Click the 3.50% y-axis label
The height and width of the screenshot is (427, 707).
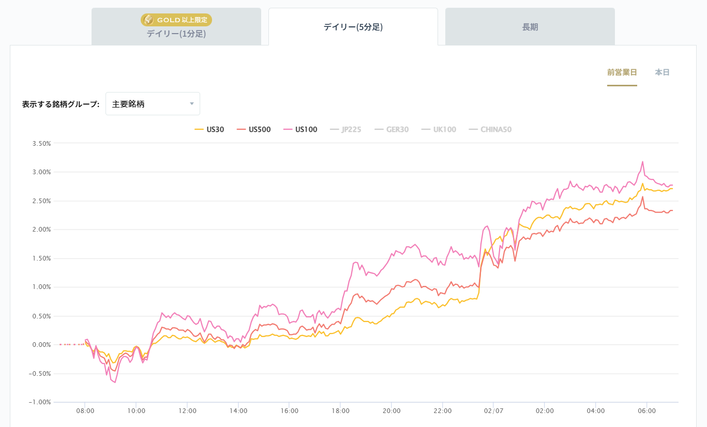[x=41, y=143]
